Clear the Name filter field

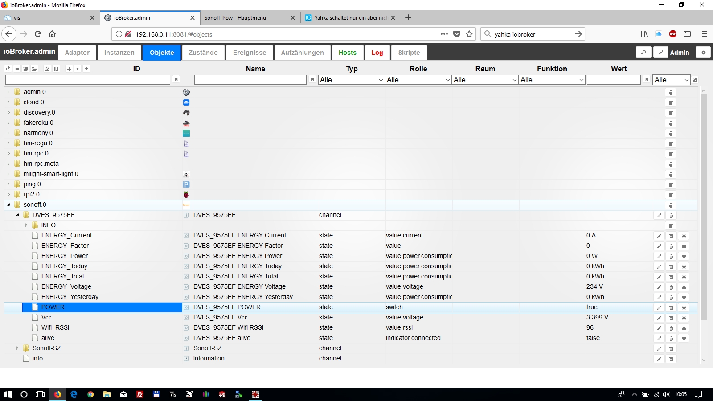pyautogui.click(x=313, y=79)
